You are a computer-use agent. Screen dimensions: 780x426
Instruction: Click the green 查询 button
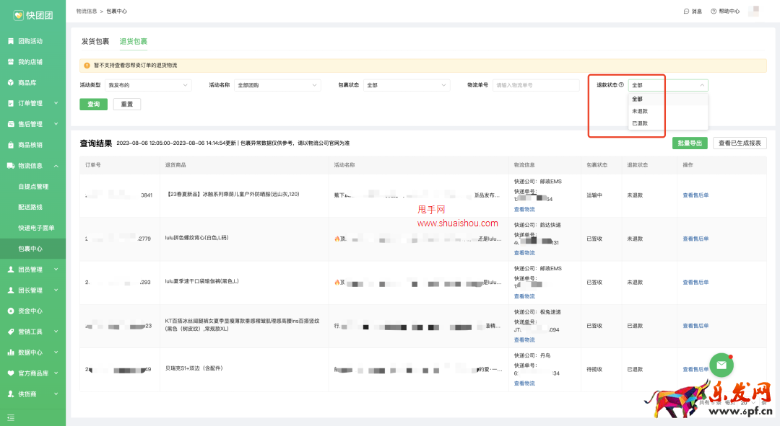pos(93,104)
